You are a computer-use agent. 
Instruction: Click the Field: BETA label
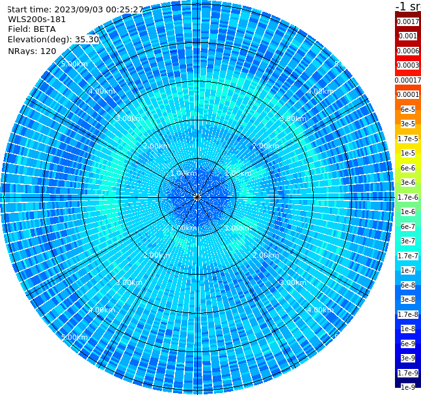click(x=32, y=29)
